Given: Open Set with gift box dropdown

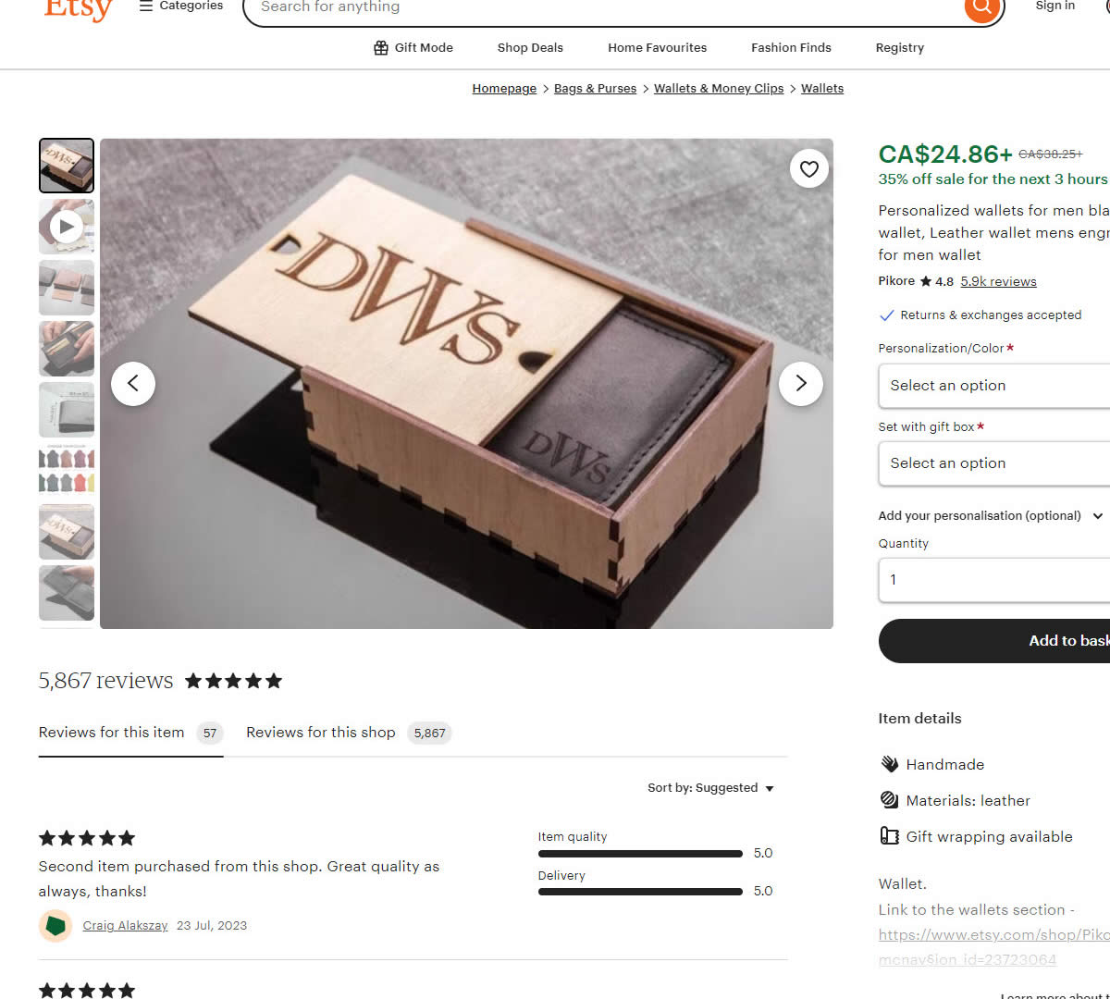Looking at the screenshot, I should pos(994,463).
